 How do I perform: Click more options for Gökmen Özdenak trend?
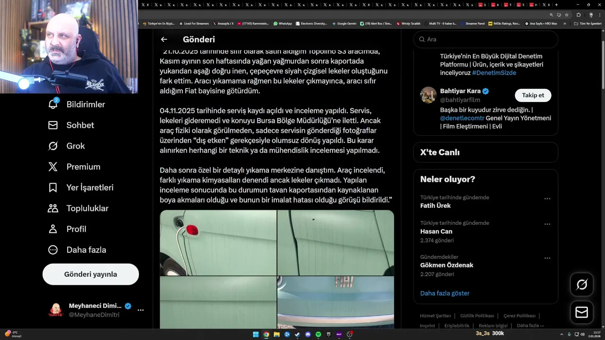547,258
